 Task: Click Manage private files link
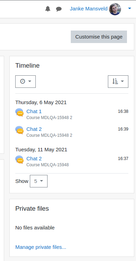(x=41, y=247)
